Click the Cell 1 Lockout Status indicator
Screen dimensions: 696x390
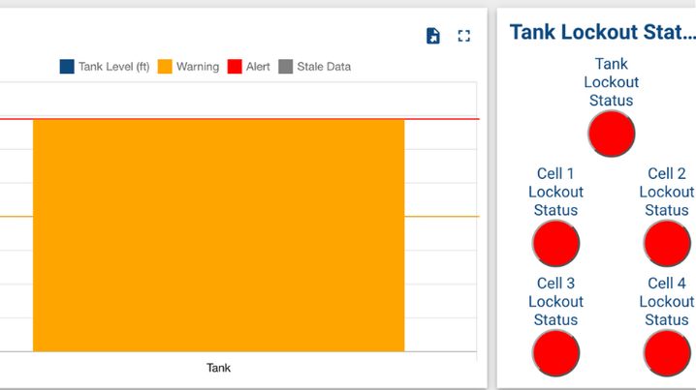click(x=555, y=243)
